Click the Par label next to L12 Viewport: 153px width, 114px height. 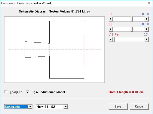[117, 34]
